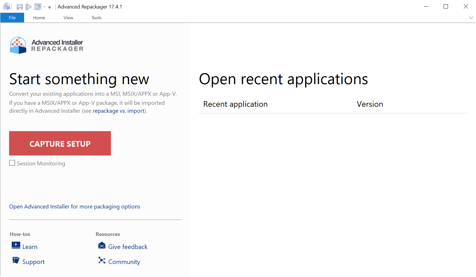Open the dropdown arrow next to Run in VM icon
The height and width of the screenshot is (277, 476).
44,7
